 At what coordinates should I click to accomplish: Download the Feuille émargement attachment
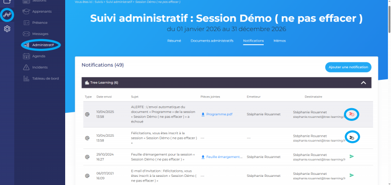click(224, 157)
